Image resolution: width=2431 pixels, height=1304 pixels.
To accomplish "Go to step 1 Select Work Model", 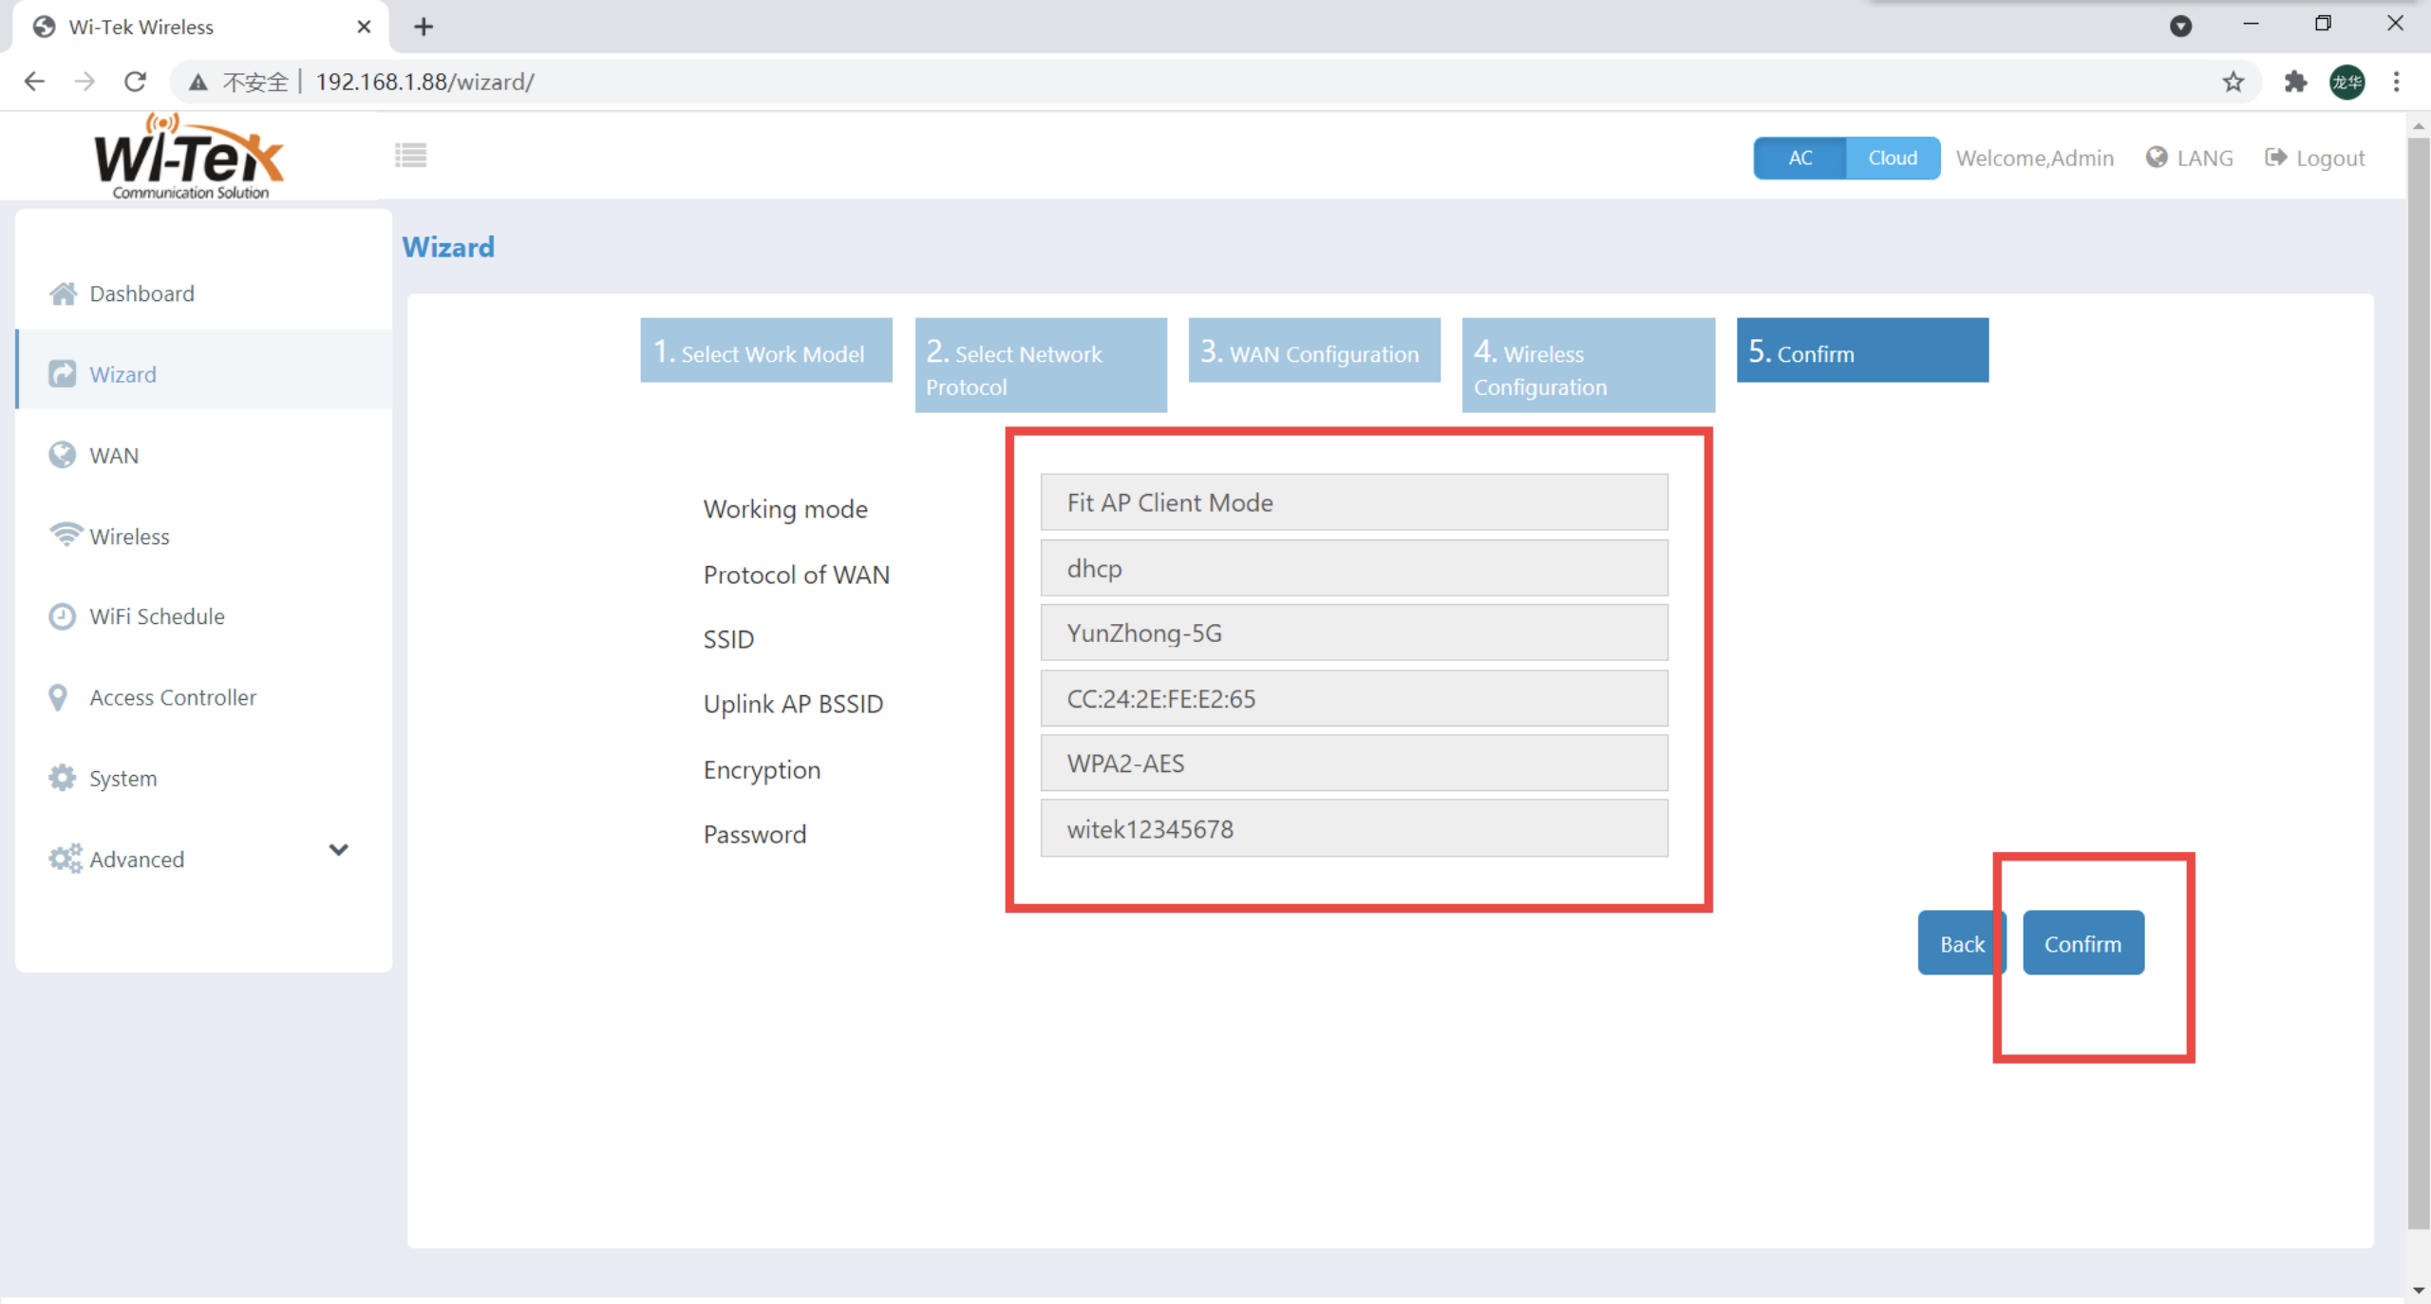I will (765, 350).
